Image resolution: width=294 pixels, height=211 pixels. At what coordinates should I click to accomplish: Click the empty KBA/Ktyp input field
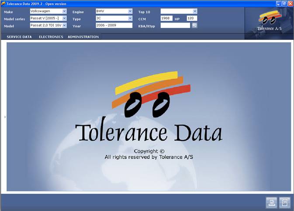(175, 26)
